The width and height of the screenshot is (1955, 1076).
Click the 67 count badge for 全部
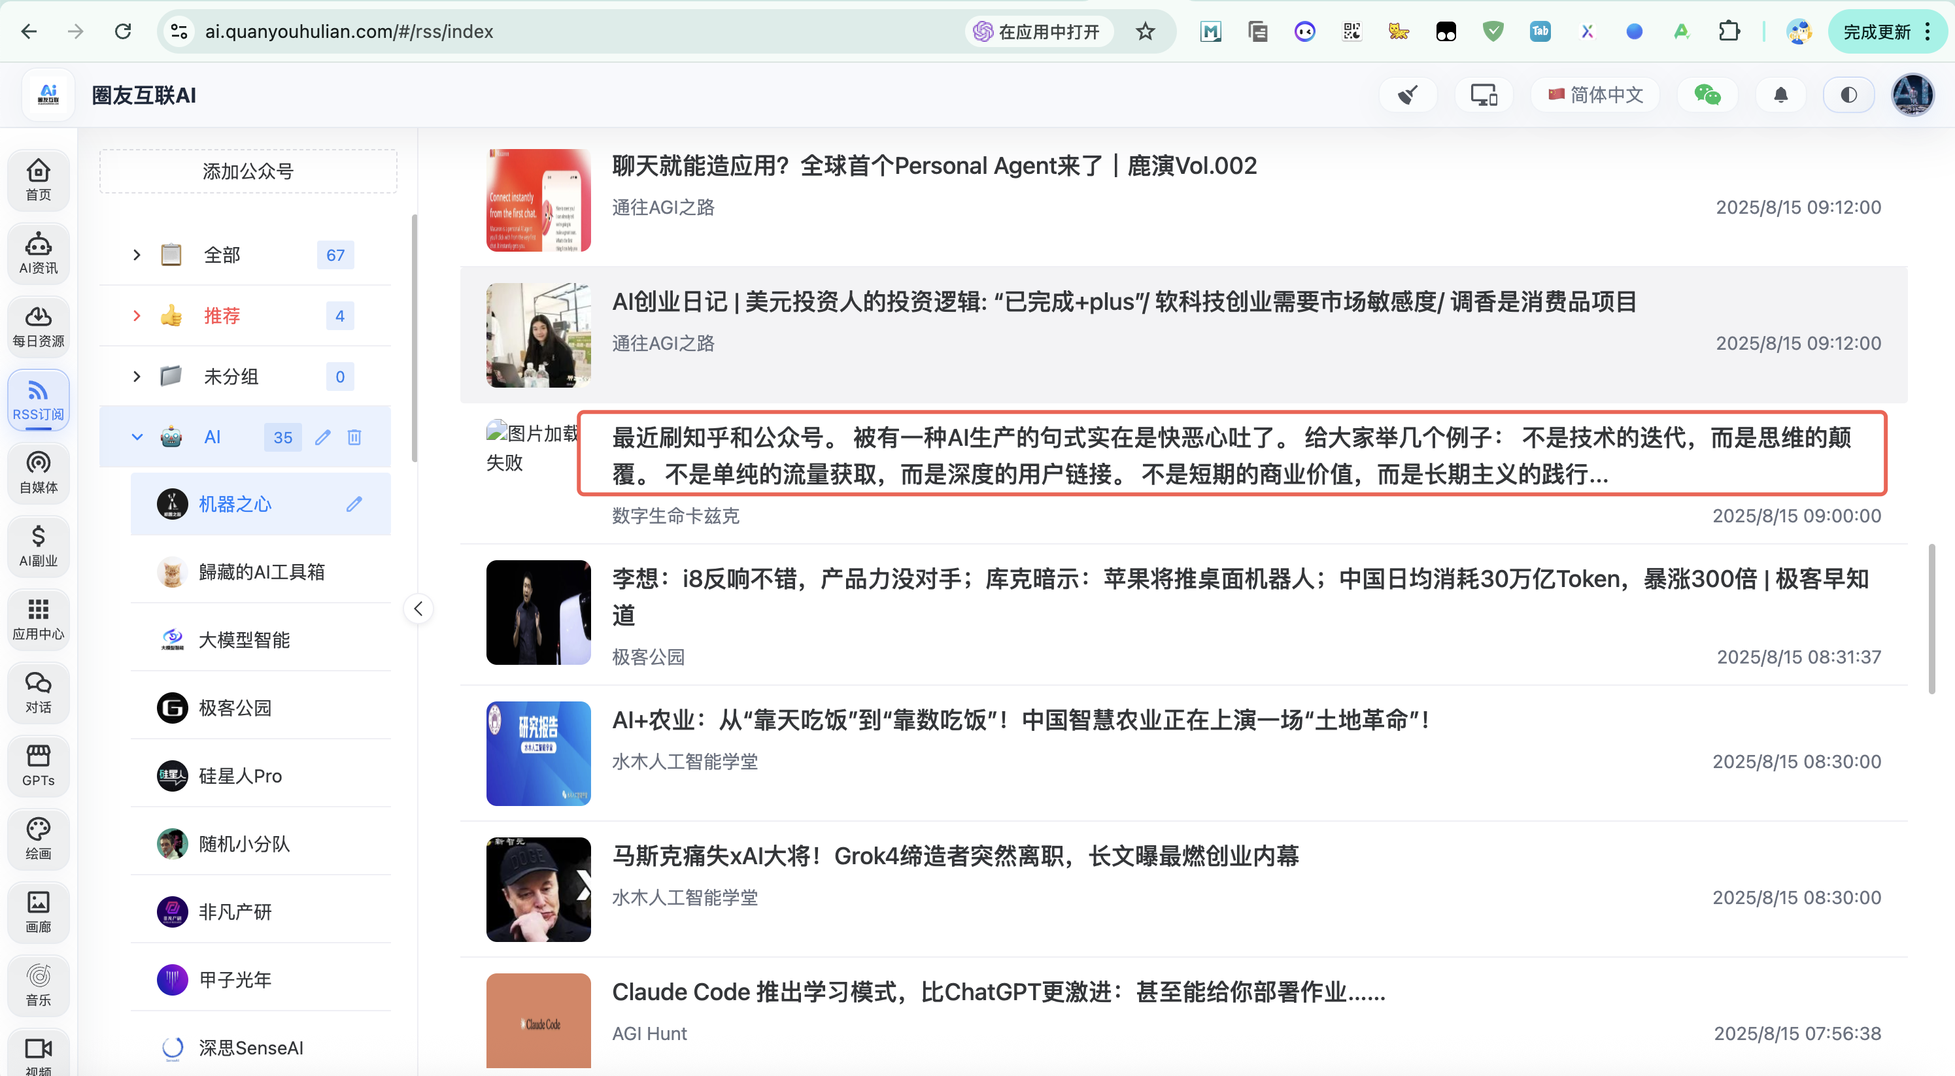point(335,255)
